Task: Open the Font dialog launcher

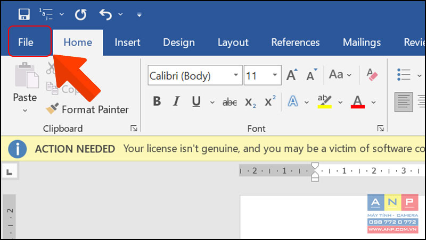Action: click(x=380, y=128)
